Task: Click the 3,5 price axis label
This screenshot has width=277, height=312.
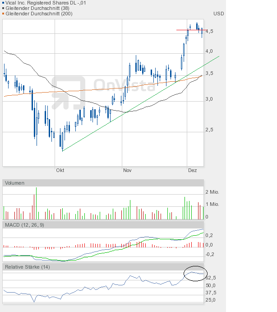Action: click(x=209, y=73)
